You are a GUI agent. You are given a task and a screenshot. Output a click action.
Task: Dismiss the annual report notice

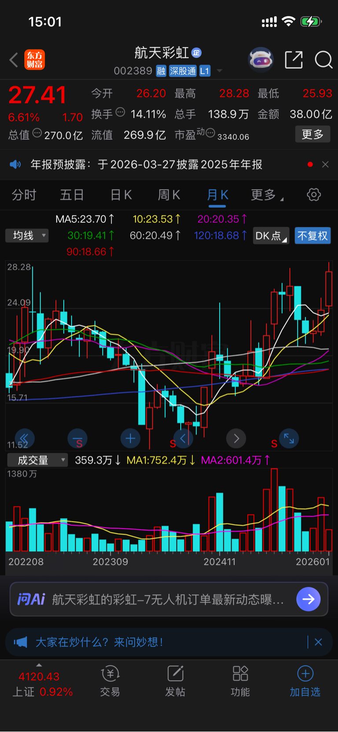click(325, 164)
